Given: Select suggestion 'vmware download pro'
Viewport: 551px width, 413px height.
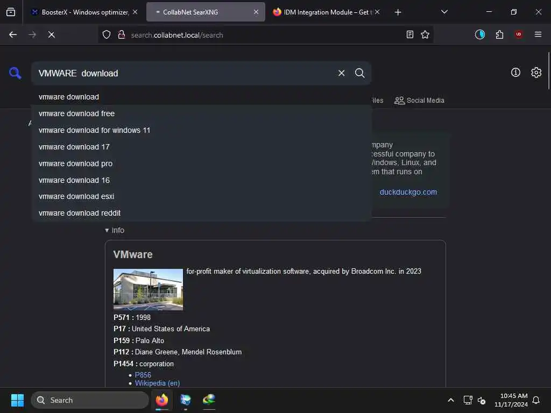Looking at the screenshot, I should pos(201,163).
